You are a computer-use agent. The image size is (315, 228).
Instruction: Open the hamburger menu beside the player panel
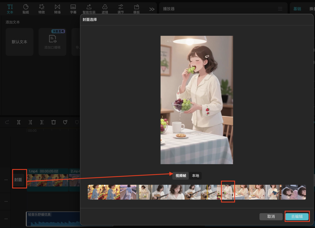280,9
